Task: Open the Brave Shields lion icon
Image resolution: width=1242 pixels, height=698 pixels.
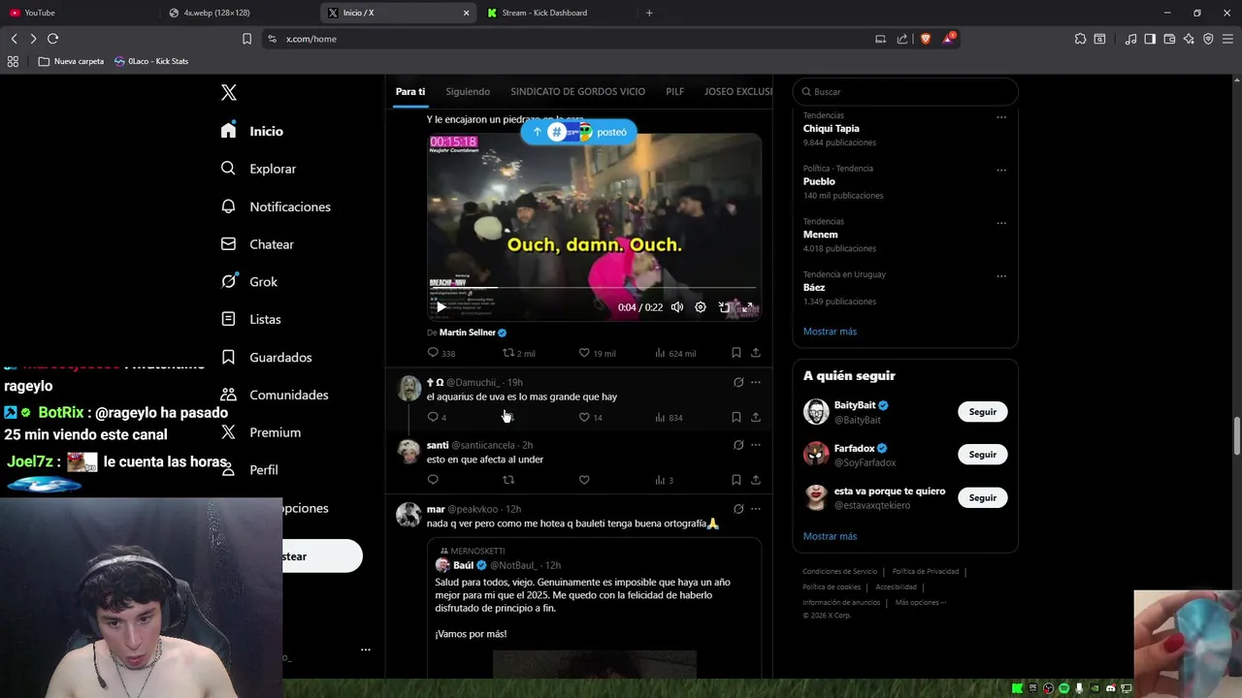Action: coord(925,39)
